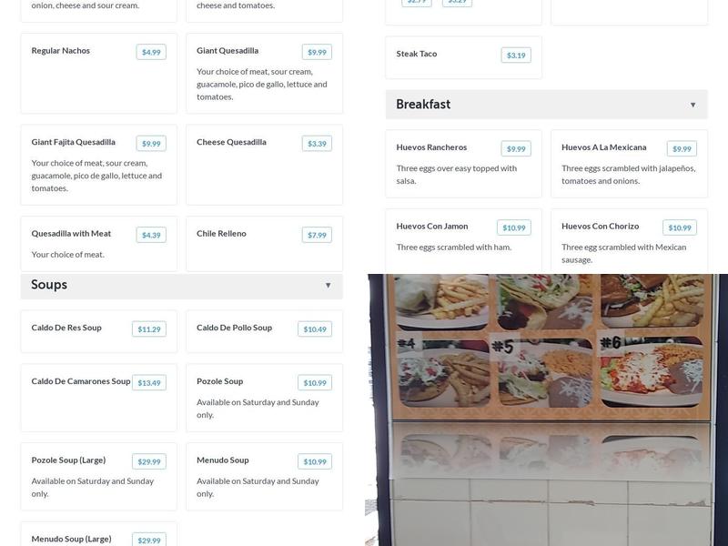Click the Huevos Rancheros $9.99 price
Screen dimensions: 728x546
click(x=516, y=148)
